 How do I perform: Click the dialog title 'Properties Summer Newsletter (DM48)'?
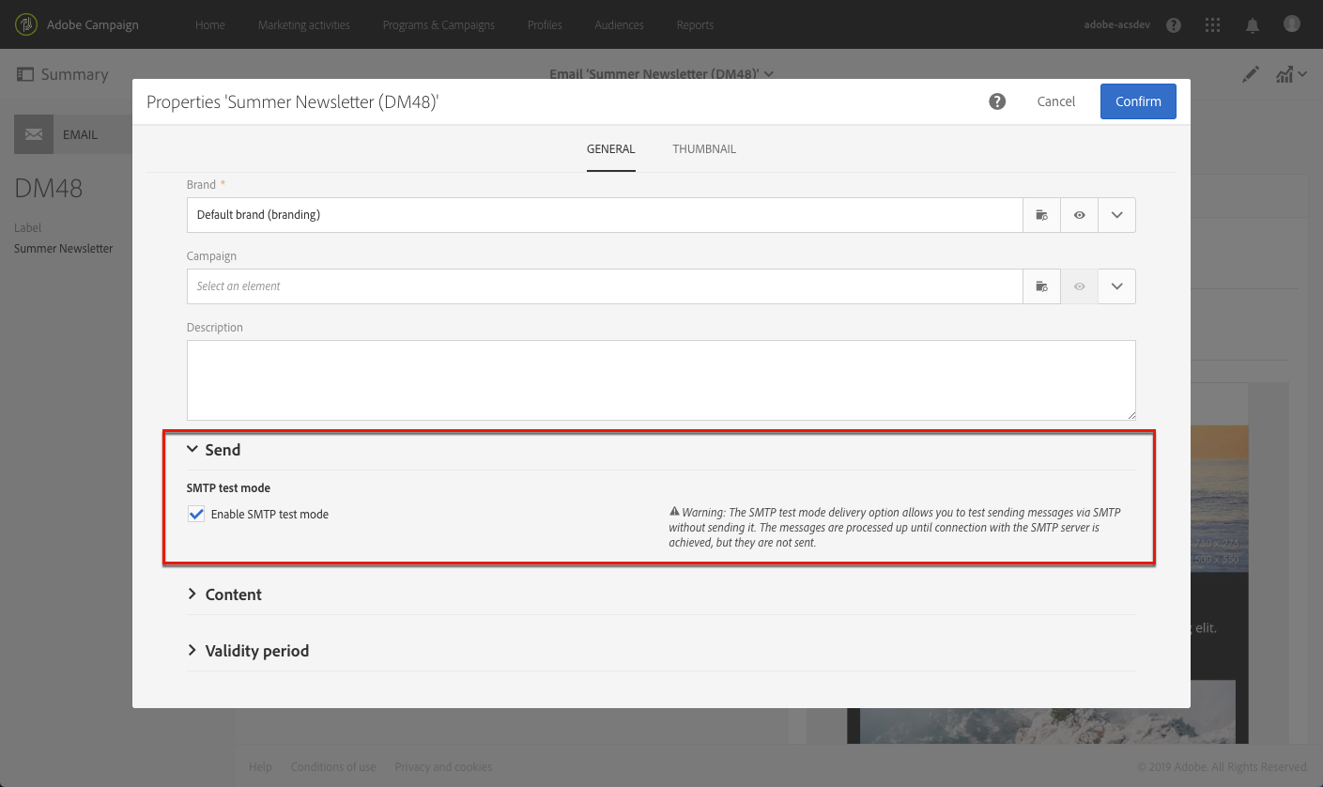pos(293,101)
